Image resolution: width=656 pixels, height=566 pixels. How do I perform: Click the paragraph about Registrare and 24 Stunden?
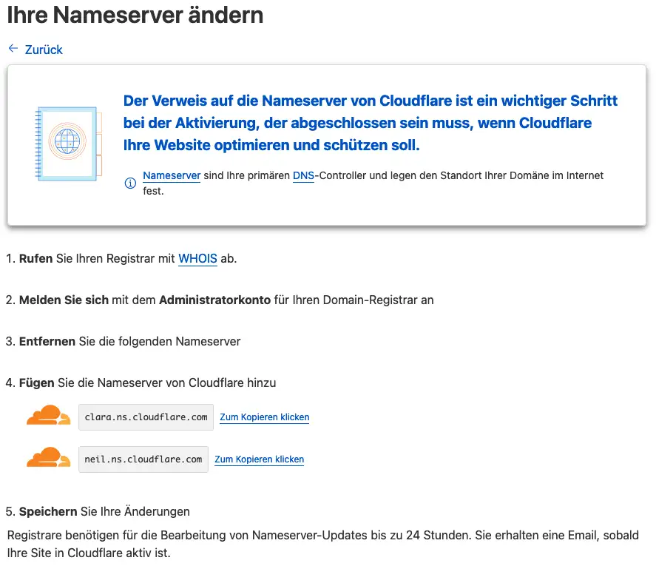point(323,545)
